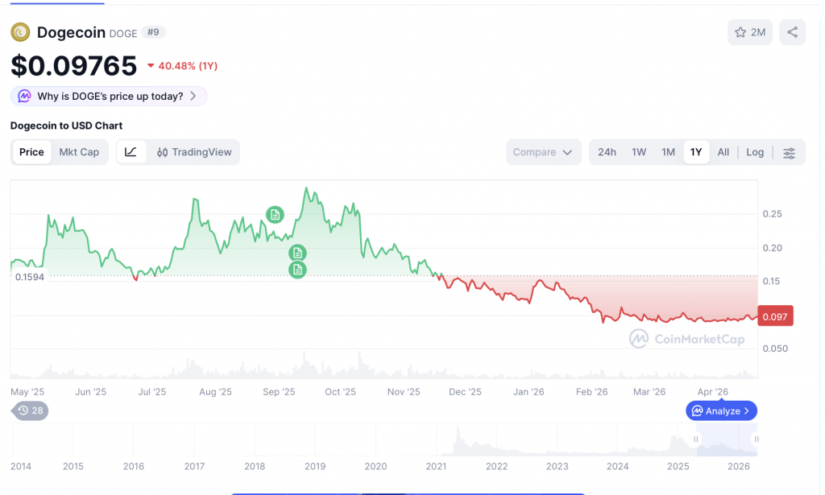Click the share icon top right
The width and height of the screenshot is (825, 495).
(x=792, y=32)
